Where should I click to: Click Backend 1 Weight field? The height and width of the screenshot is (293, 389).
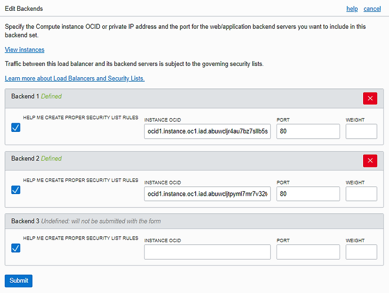[x=361, y=131]
